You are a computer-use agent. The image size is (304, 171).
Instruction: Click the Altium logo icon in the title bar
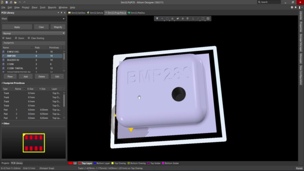point(2,2)
